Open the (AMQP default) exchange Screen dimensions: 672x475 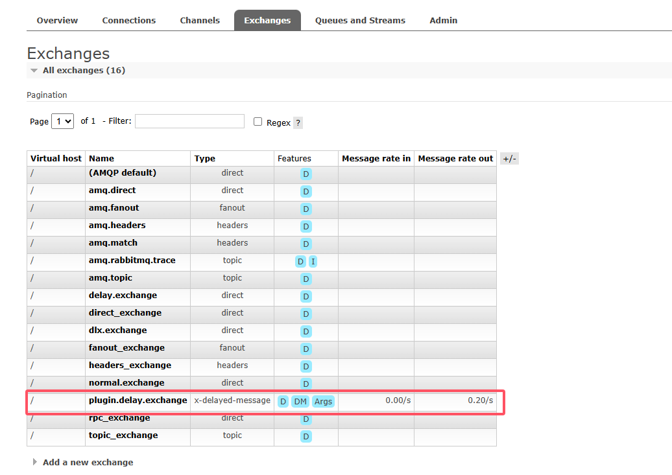coord(122,172)
